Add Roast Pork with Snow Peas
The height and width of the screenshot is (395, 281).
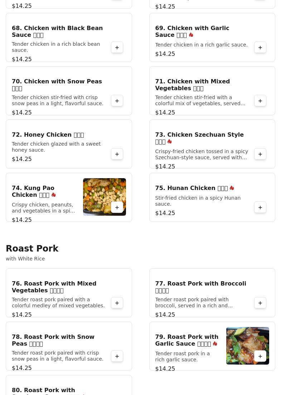pos(117,356)
